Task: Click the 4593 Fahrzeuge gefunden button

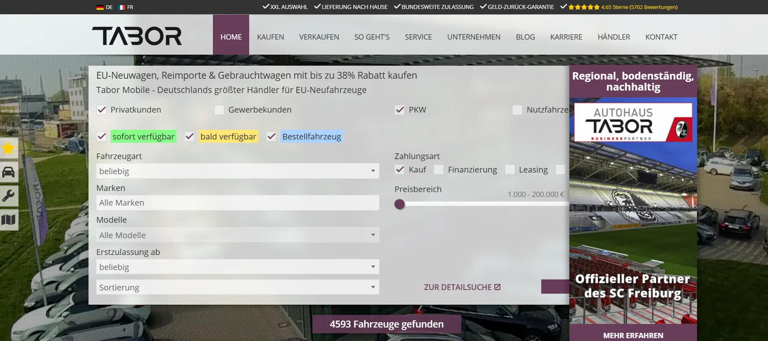Action: pos(387,324)
